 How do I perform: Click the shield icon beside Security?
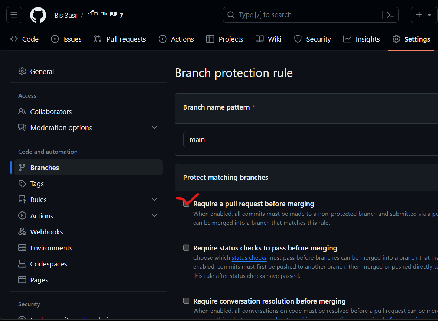pos(298,39)
